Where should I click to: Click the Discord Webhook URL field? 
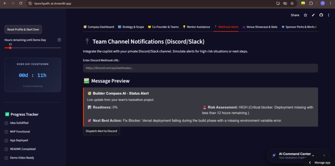coord(200,68)
